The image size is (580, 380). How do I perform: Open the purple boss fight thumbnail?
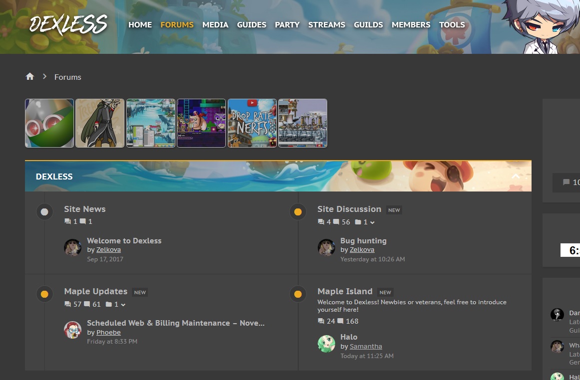click(x=201, y=123)
